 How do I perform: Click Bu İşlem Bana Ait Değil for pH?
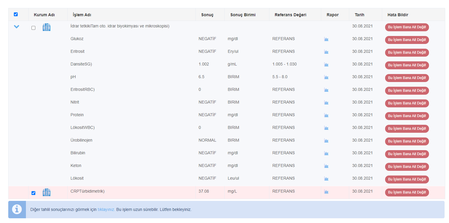point(407,78)
